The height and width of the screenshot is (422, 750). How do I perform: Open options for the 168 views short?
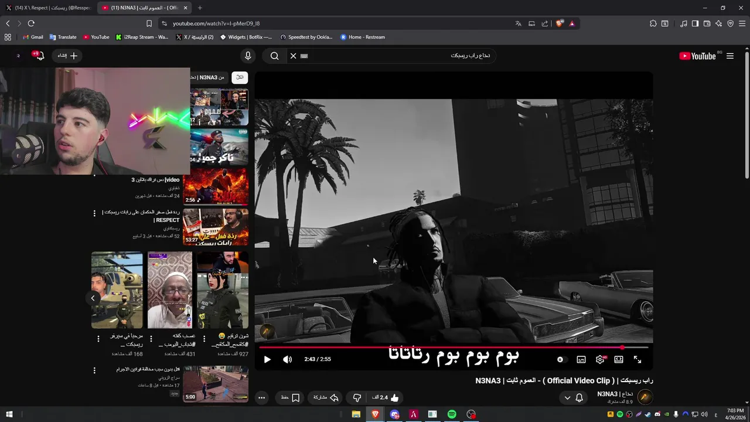98,339
